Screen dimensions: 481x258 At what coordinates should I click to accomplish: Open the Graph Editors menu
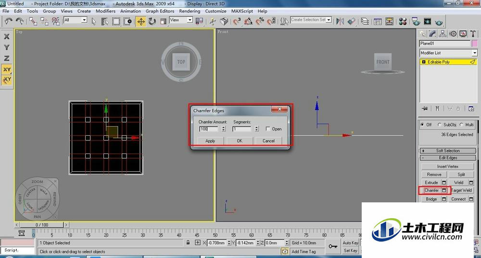click(x=160, y=11)
